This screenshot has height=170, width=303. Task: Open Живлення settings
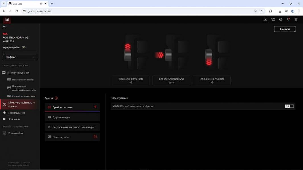point(14,119)
